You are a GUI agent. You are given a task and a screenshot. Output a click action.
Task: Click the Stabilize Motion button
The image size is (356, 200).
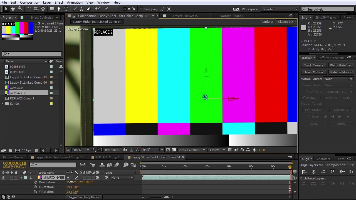click(x=341, y=72)
